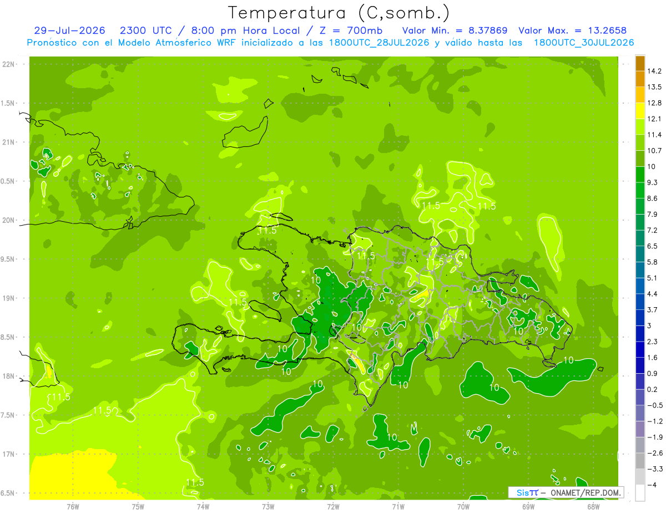Click the '13.5' colorbar value label

click(x=654, y=87)
